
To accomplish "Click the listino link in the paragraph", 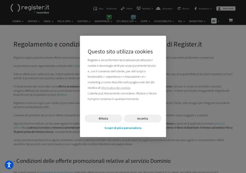I will click(x=63, y=95).
